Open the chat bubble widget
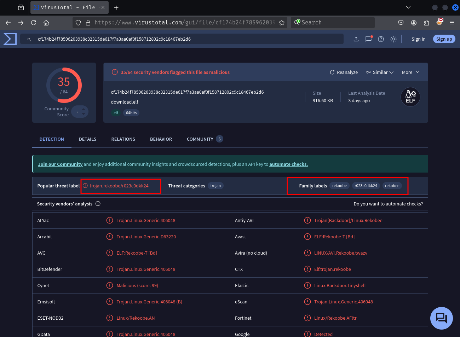 coord(441,318)
